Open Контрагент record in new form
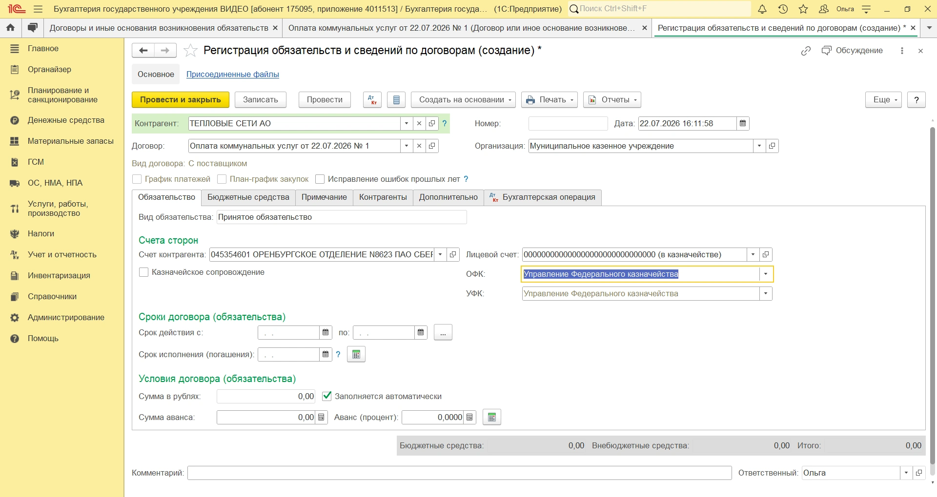937x497 pixels. 432,124
